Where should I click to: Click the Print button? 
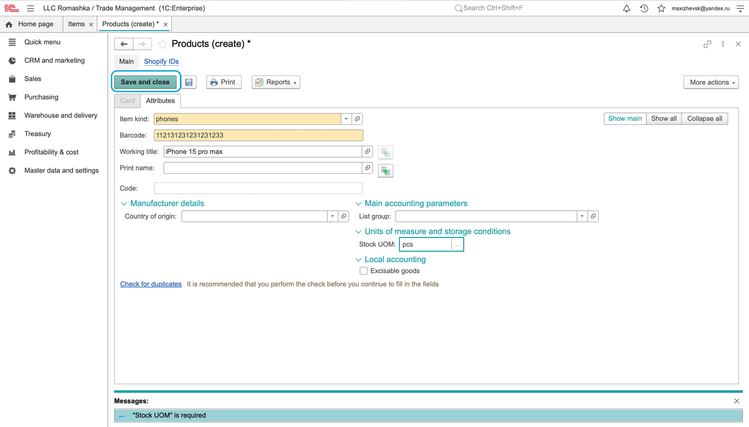(x=224, y=82)
